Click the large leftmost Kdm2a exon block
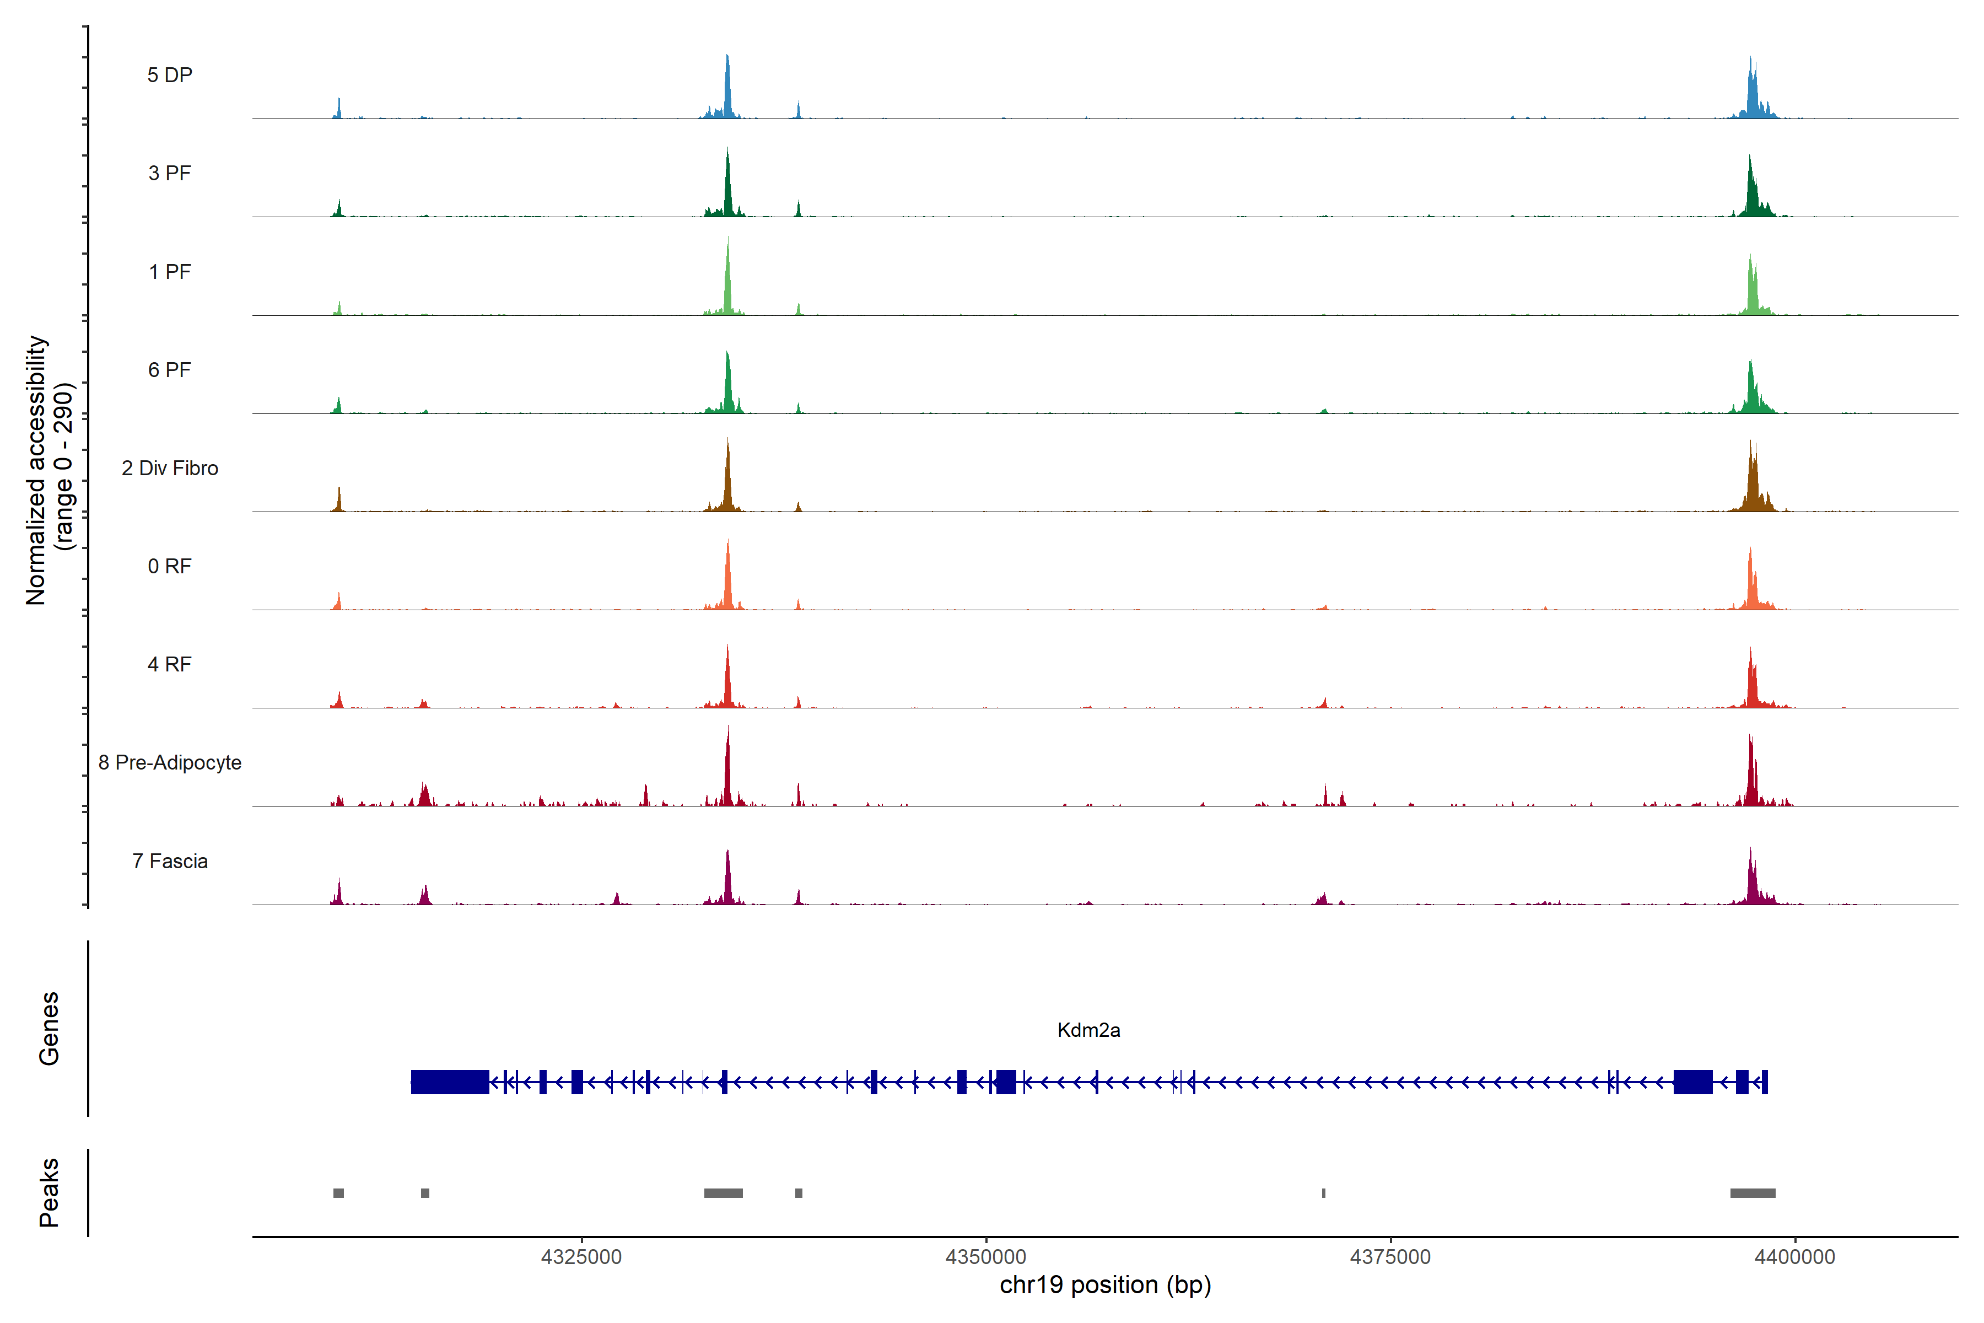This screenshot has width=1984, height=1323. pyautogui.click(x=450, y=1082)
